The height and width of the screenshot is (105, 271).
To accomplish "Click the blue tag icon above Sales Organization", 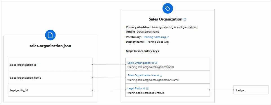I will click(168, 8).
